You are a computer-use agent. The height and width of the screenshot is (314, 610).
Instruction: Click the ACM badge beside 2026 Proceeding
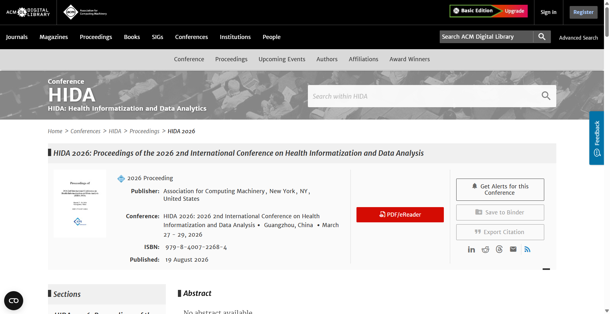[x=121, y=179]
